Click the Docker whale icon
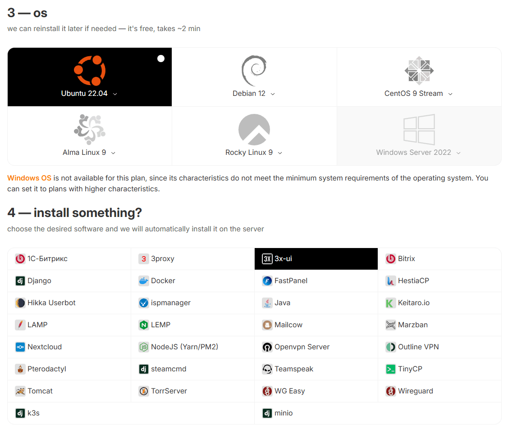This screenshot has width=508, height=429. (x=143, y=281)
